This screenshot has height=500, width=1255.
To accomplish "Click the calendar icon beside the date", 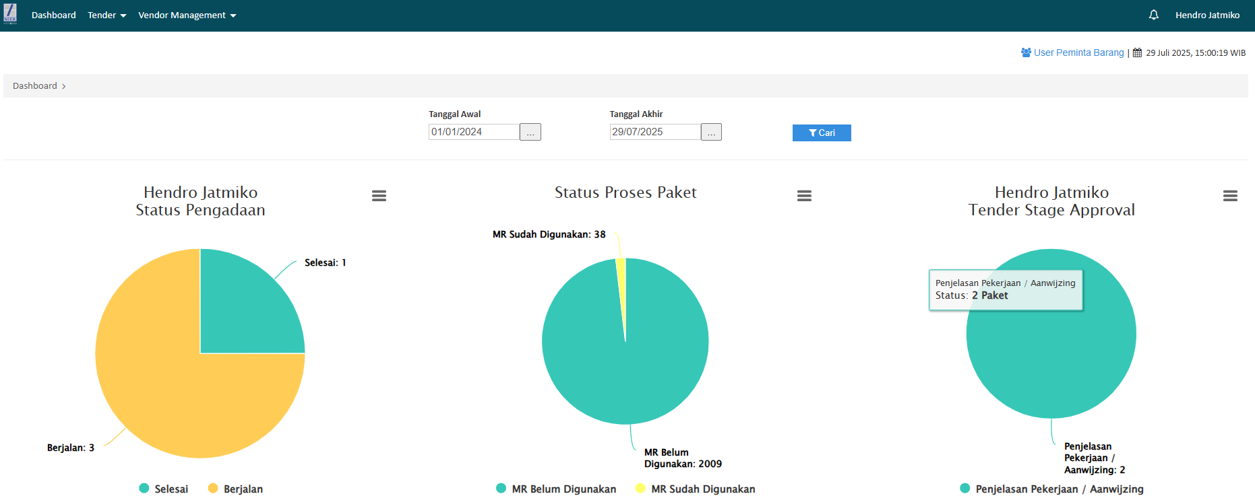I will click(x=1137, y=52).
